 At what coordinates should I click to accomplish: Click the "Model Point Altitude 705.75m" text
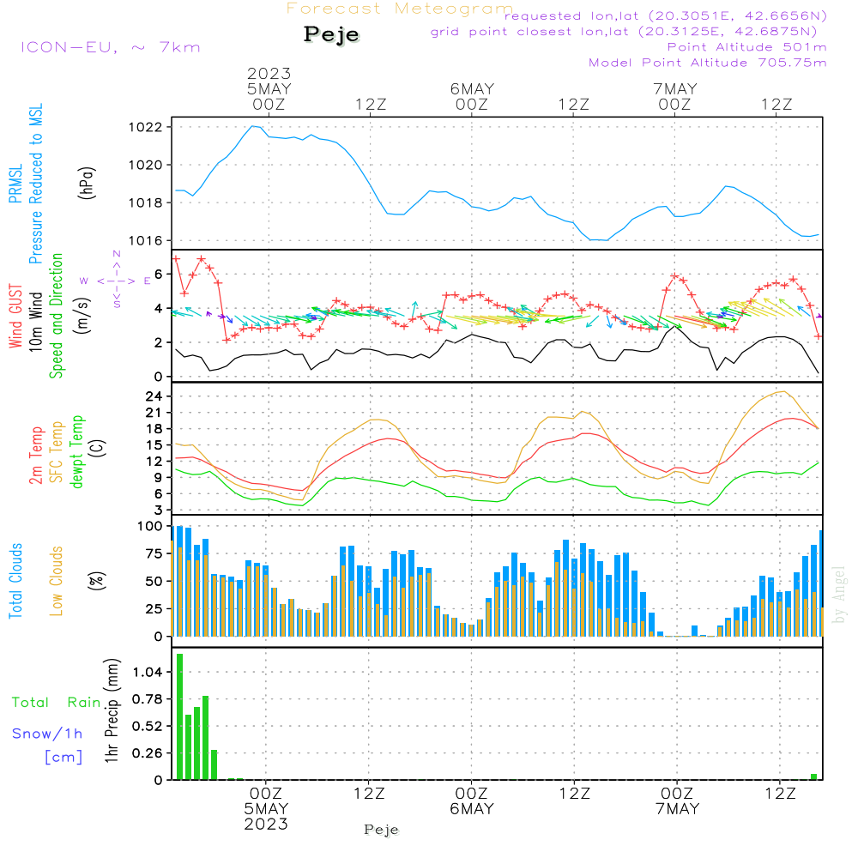[x=708, y=63]
